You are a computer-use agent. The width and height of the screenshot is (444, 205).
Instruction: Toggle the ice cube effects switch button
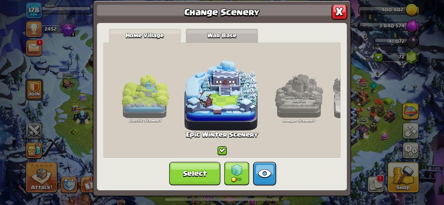pyautogui.click(x=237, y=173)
